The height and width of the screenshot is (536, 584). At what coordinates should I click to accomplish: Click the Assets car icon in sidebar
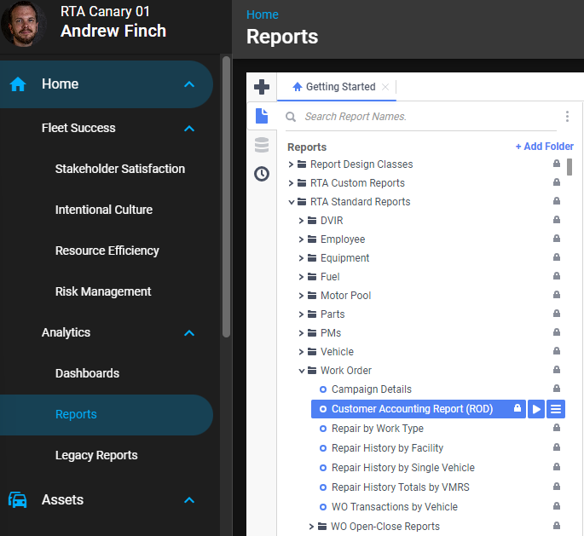pos(18,500)
